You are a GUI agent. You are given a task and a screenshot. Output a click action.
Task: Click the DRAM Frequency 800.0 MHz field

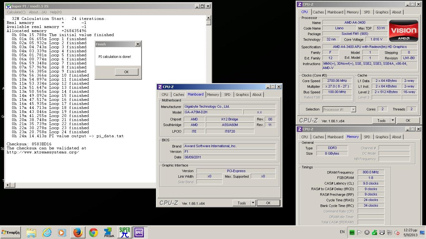371,172
